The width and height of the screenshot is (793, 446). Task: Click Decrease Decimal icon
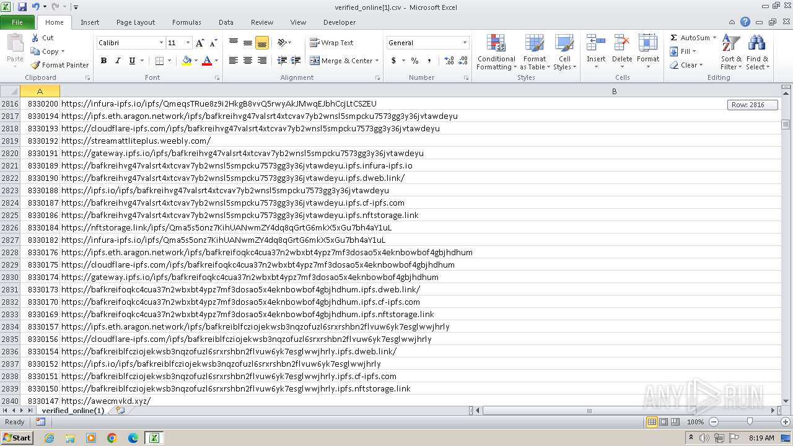pos(463,61)
